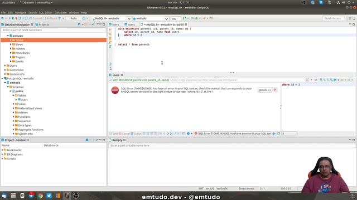The height and width of the screenshot is (200, 357).
Task: Click the Data types folder
Action: pyautogui.click(x=25, y=126)
